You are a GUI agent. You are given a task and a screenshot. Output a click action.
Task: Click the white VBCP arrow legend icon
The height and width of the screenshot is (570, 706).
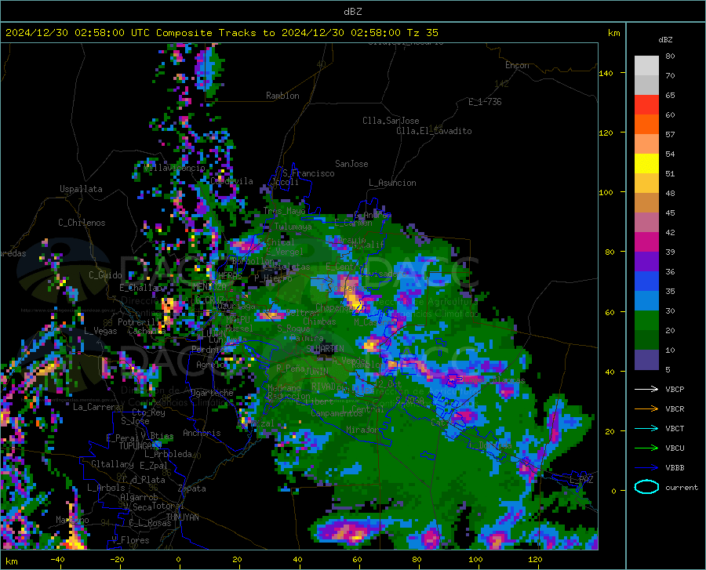click(646, 389)
